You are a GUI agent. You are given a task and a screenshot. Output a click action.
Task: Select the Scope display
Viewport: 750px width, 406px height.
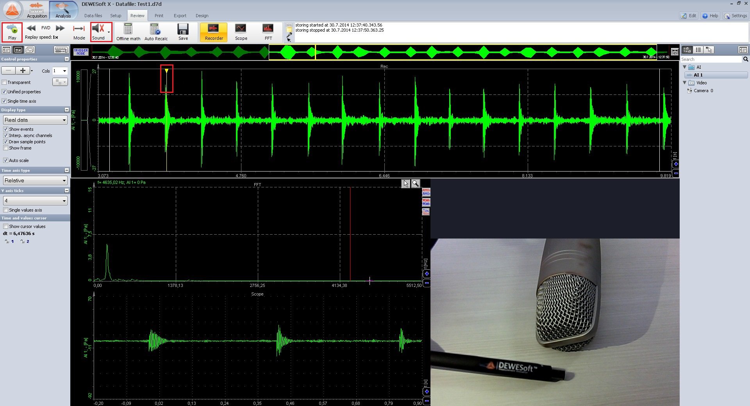click(x=241, y=32)
